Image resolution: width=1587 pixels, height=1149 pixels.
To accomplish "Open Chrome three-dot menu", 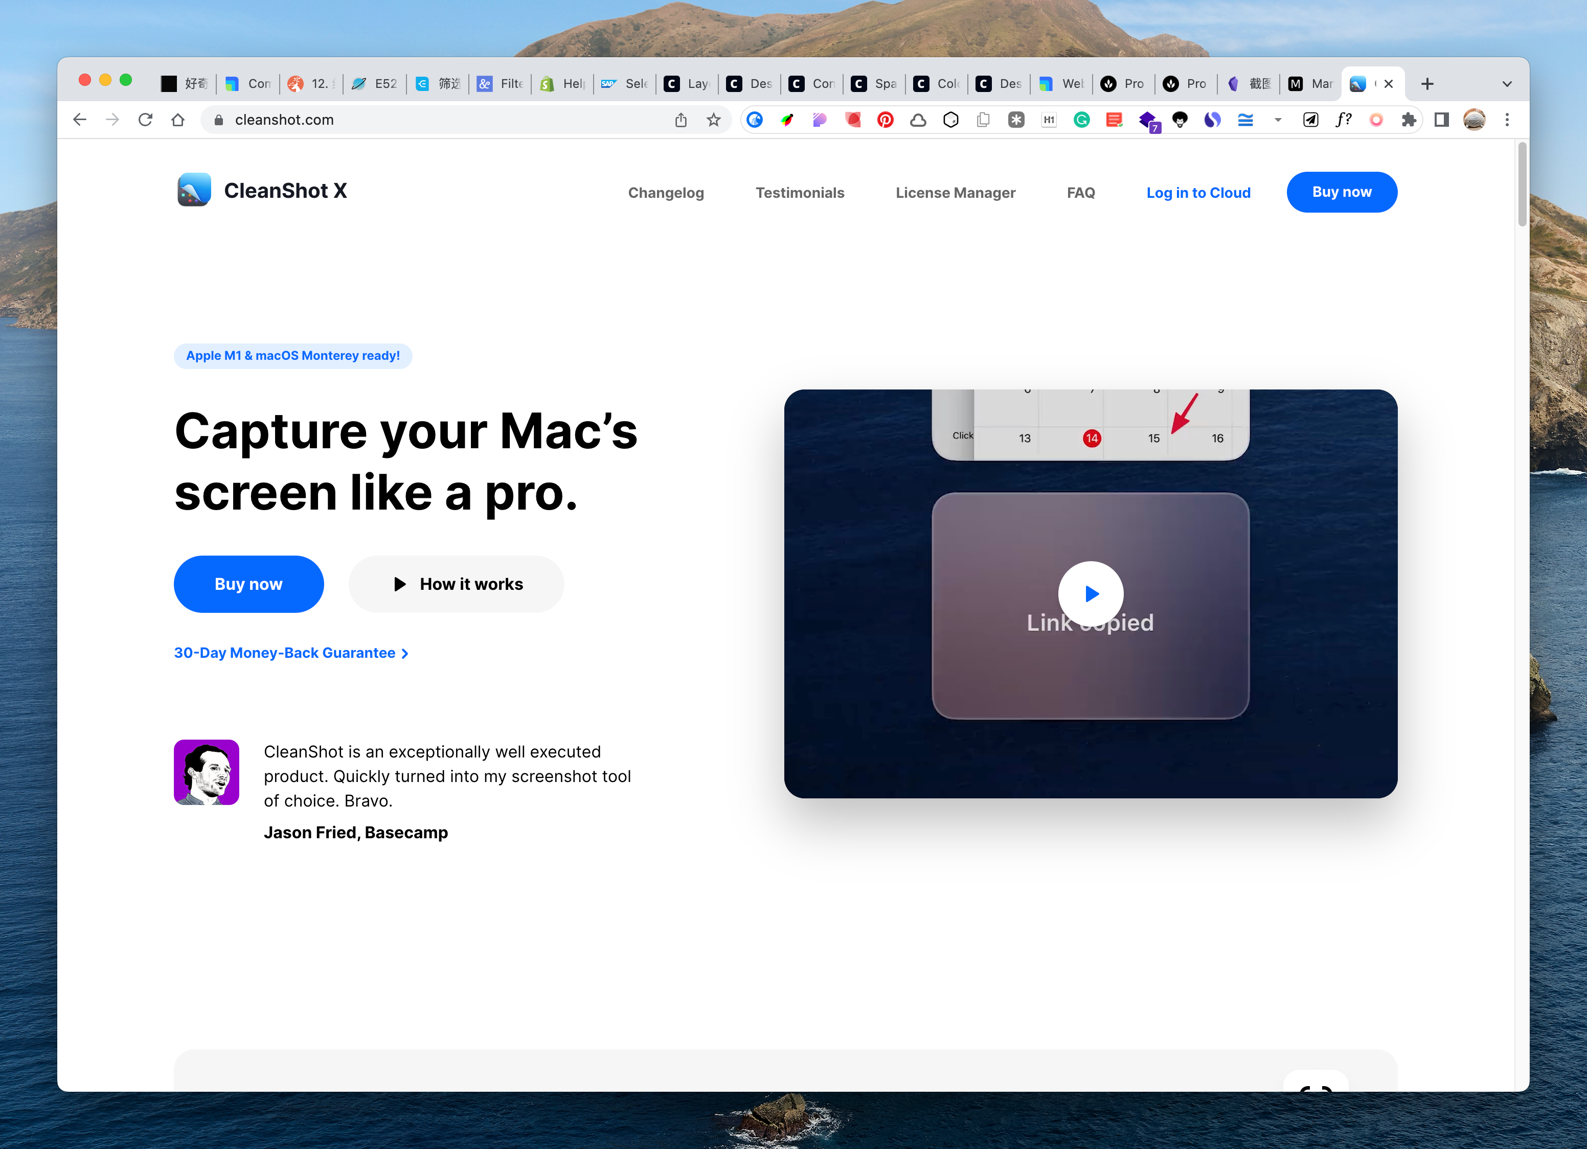I will [1507, 120].
